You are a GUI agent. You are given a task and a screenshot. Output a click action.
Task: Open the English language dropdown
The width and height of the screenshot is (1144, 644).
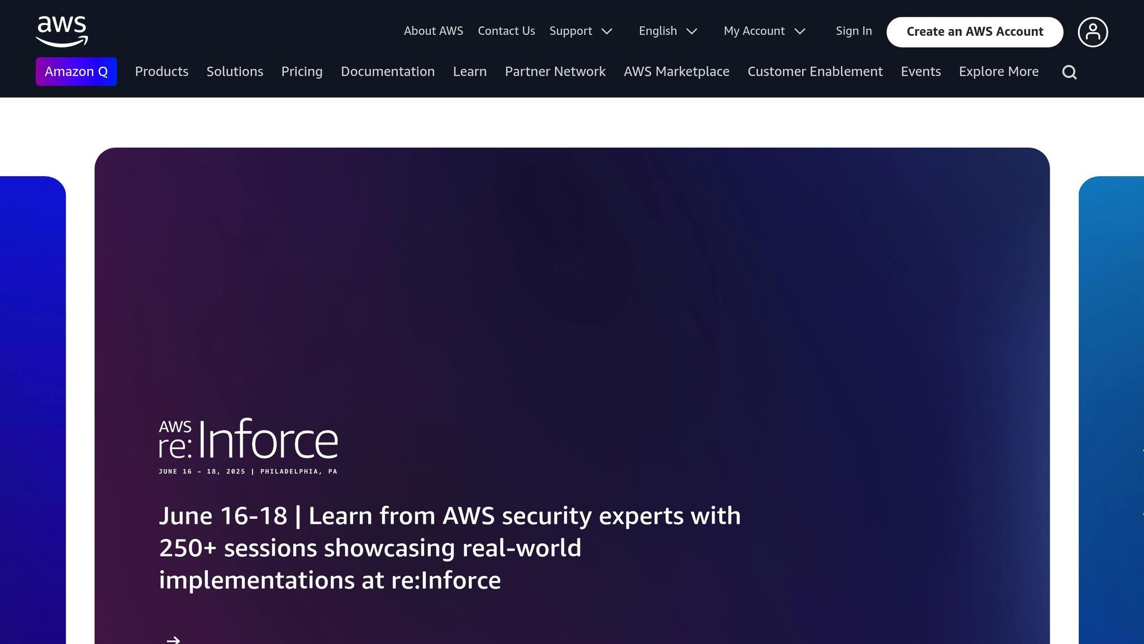tap(668, 31)
